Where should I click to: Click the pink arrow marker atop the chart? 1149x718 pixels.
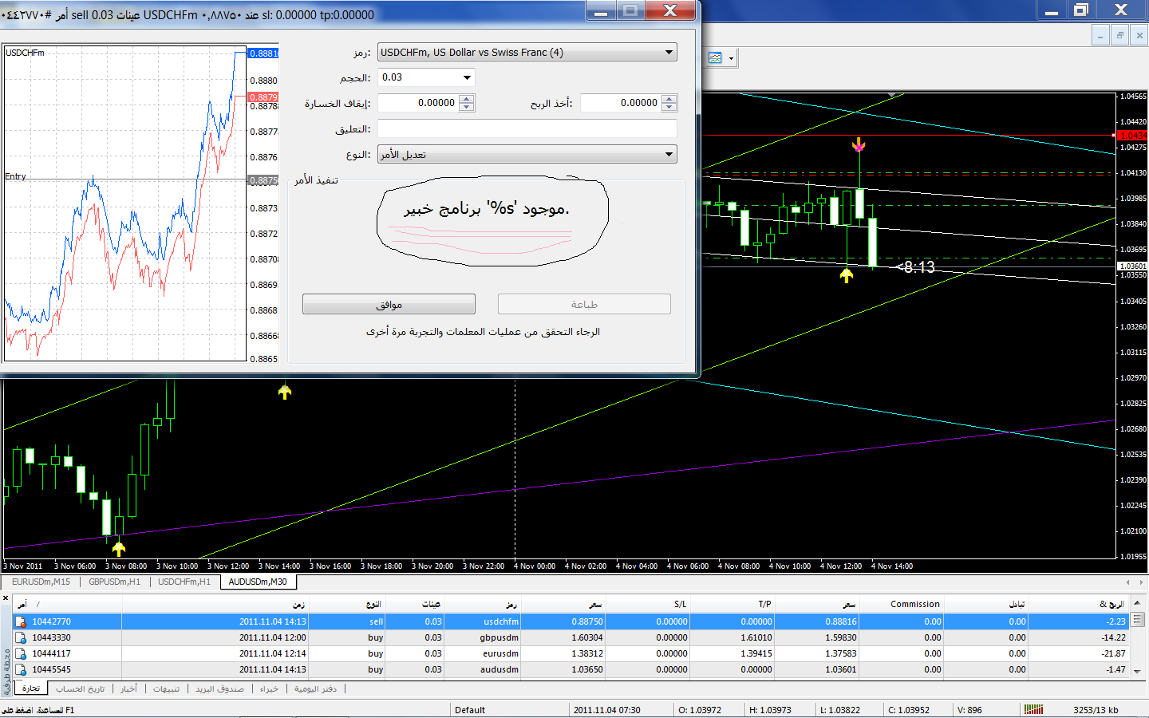coord(859,144)
